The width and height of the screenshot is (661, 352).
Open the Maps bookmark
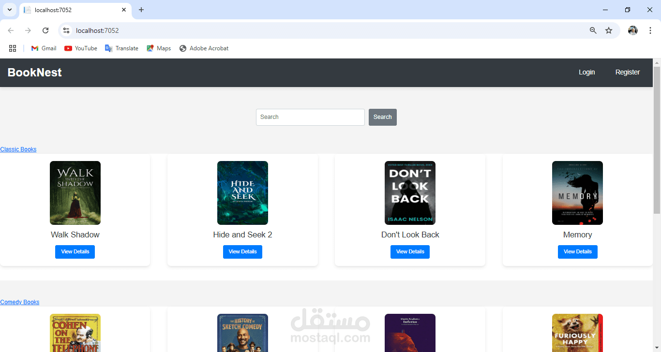(159, 48)
